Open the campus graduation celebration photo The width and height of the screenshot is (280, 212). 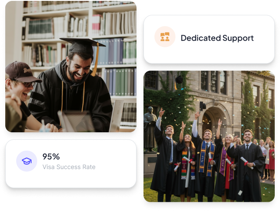209,136
